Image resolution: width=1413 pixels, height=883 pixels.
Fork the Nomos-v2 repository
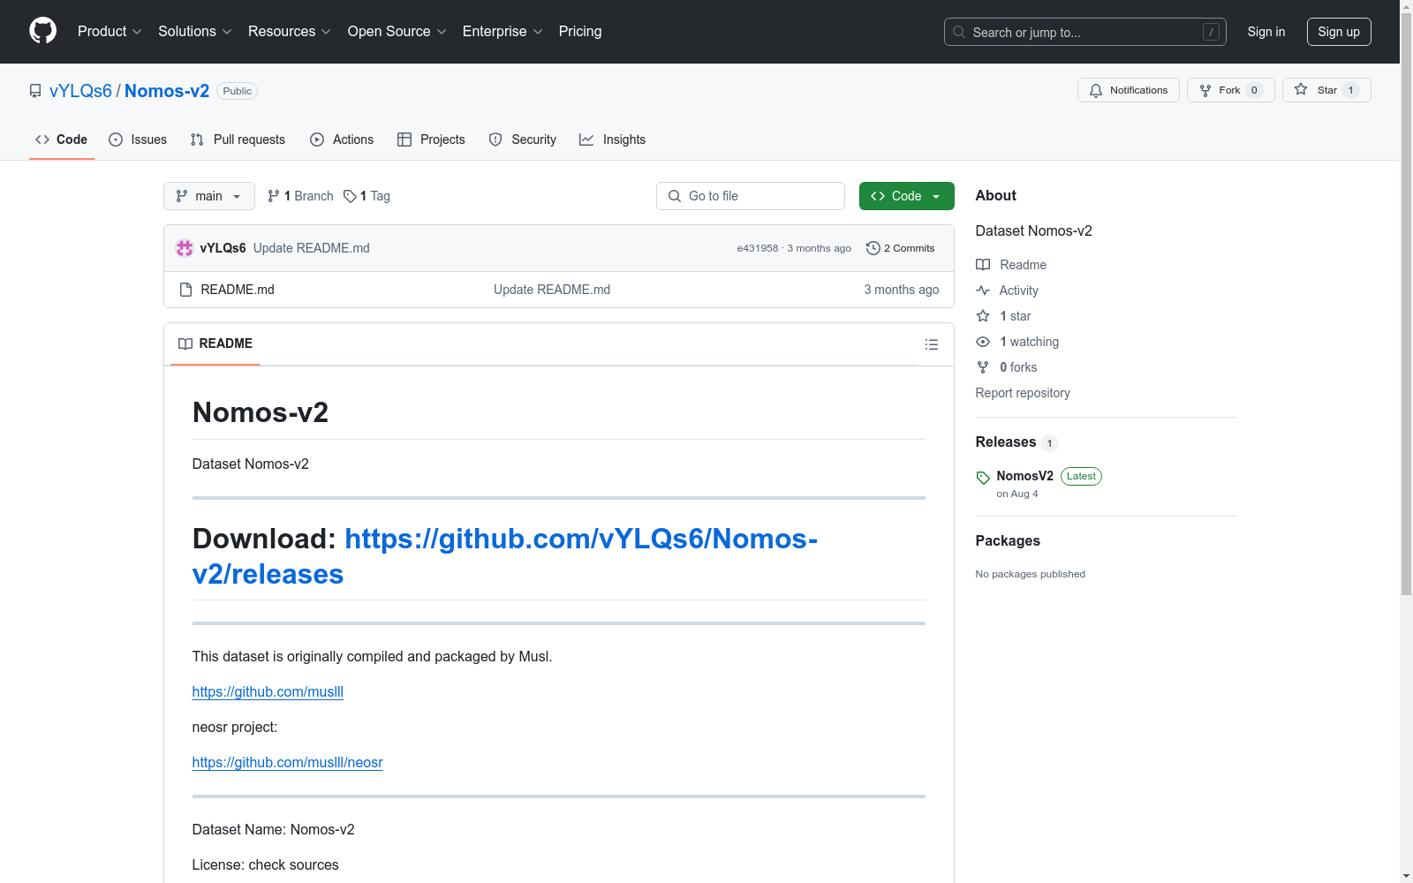click(1231, 90)
